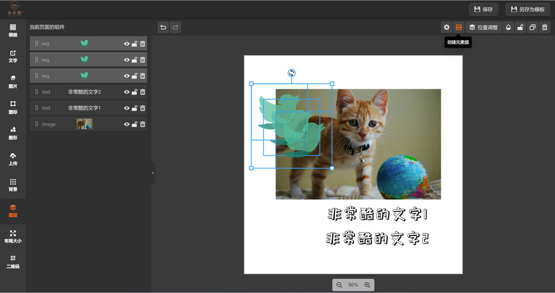The width and height of the screenshot is (555, 293).
Task: Click 另存为模板 save as template
Action: (x=527, y=10)
